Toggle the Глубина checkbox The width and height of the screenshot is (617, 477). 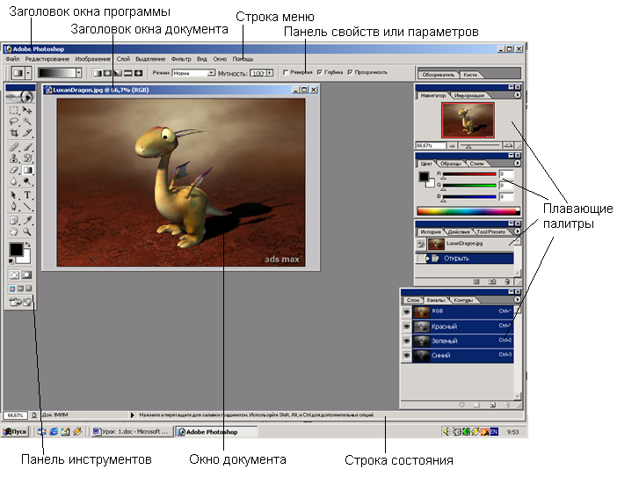pos(320,72)
